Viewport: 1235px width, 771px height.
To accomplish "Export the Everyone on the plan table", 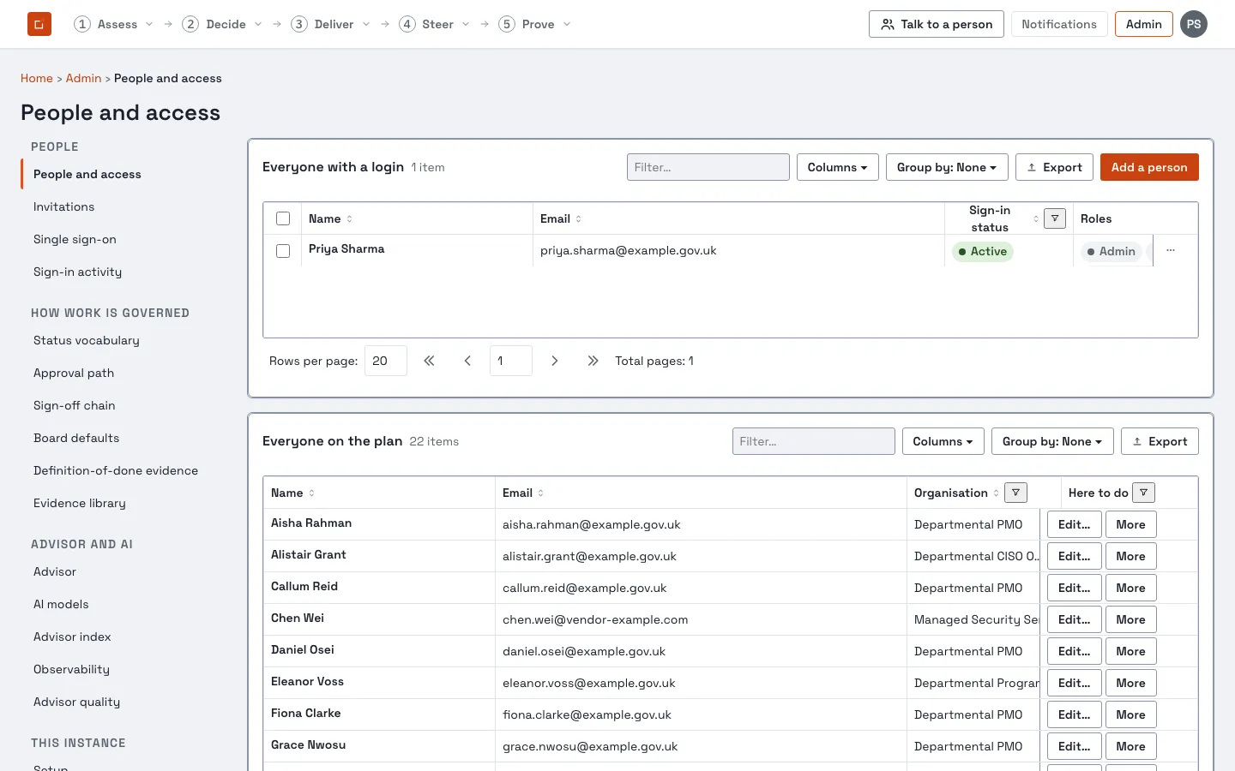I will (x=1160, y=441).
